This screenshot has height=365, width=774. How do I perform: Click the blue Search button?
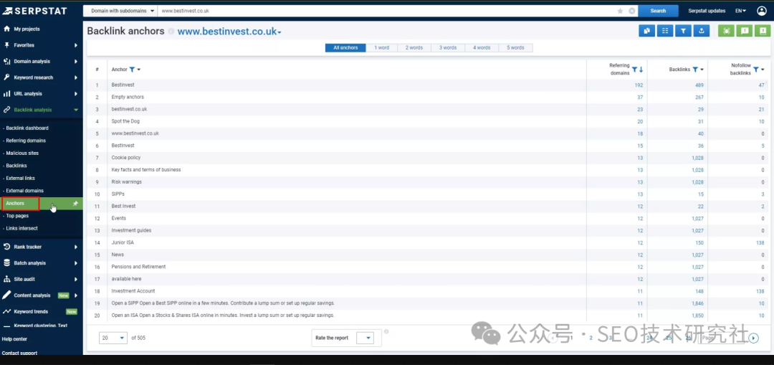pyautogui.click(x=658, y=11)
